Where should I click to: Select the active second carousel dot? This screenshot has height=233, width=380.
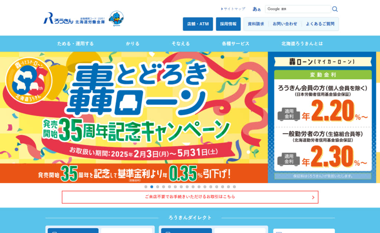click(x=152, y=187)
